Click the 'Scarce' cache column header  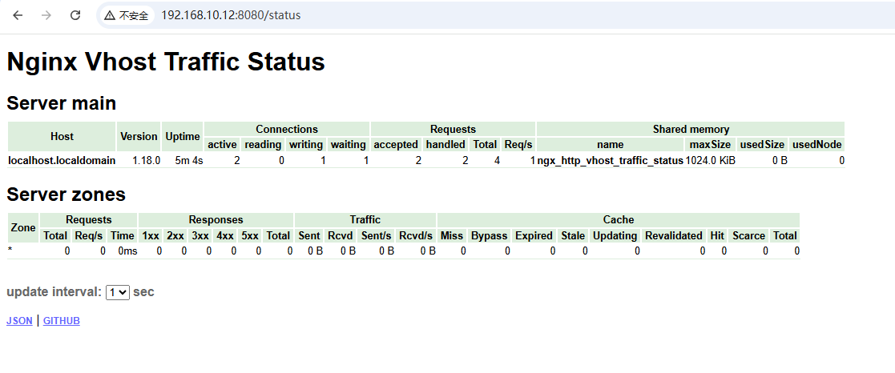748,235
